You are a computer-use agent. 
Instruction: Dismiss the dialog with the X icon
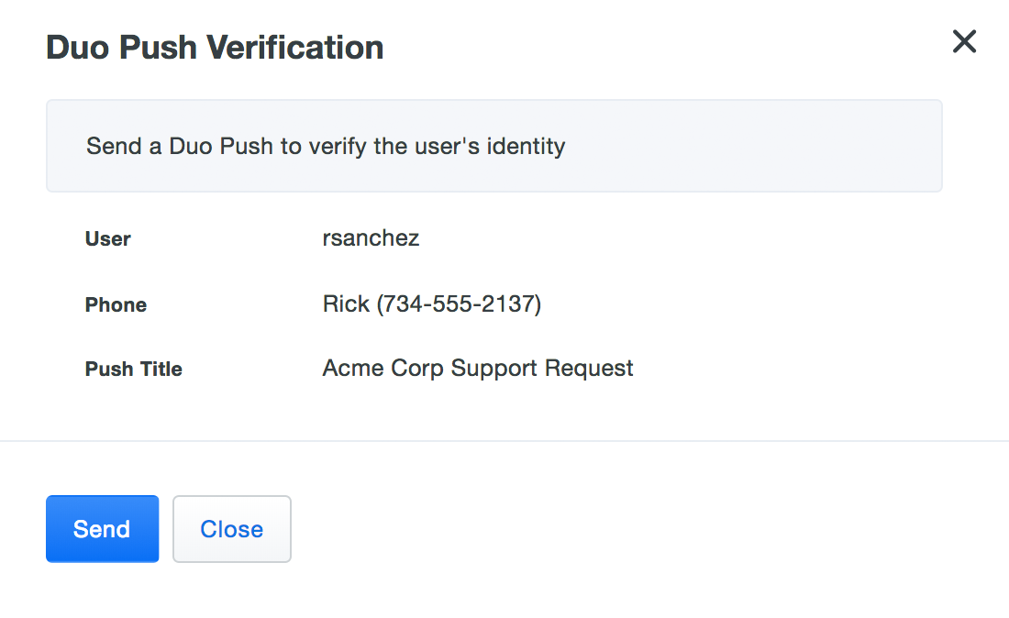[x=964, y=41]
